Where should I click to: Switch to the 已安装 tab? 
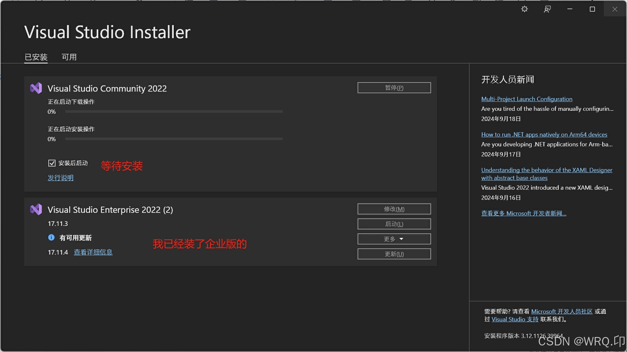pos(36,57)
